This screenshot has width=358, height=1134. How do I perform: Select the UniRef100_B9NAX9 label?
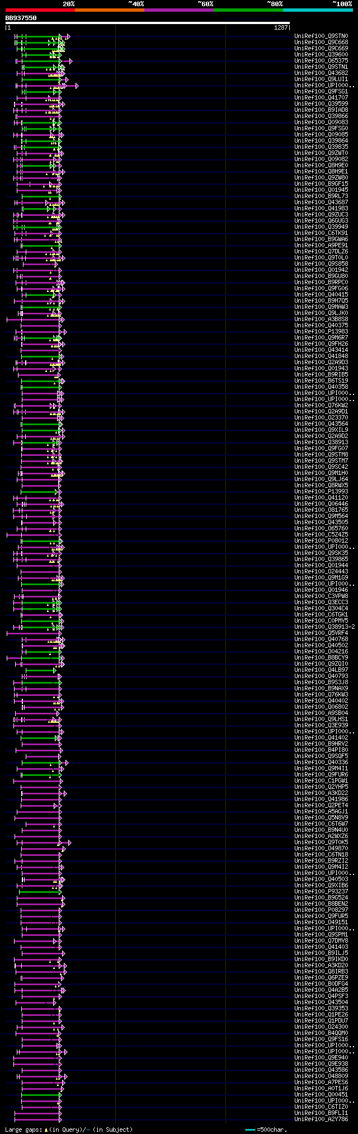[321, 689]
